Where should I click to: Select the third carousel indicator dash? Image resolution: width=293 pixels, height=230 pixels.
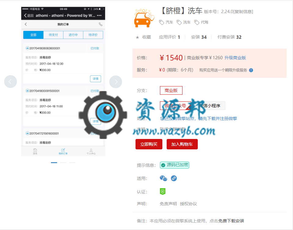(72, 163)
